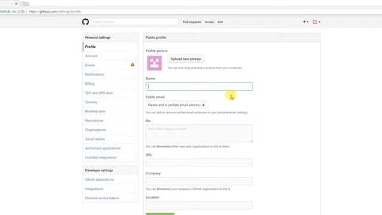Click into the Location field
The image size is (382, 215).
199,205
